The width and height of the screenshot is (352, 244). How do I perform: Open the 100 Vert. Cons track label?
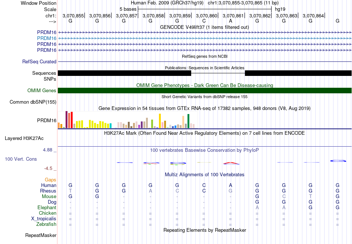coord(21,159)
